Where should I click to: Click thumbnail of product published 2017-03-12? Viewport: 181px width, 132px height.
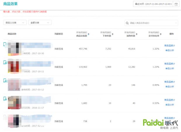pos(15,85)
